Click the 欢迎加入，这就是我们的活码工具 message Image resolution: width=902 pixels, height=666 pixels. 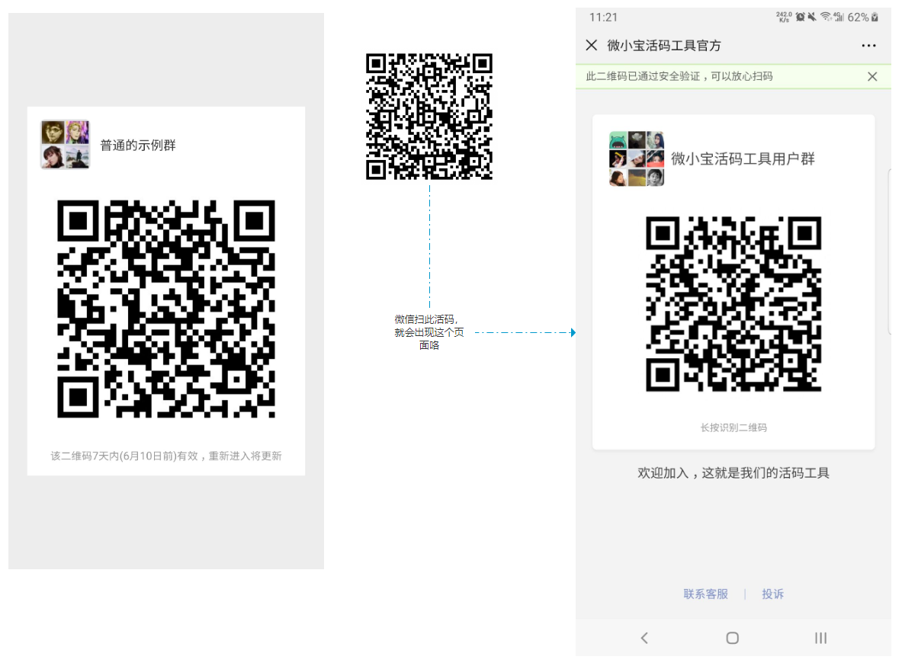pos(733,472)
